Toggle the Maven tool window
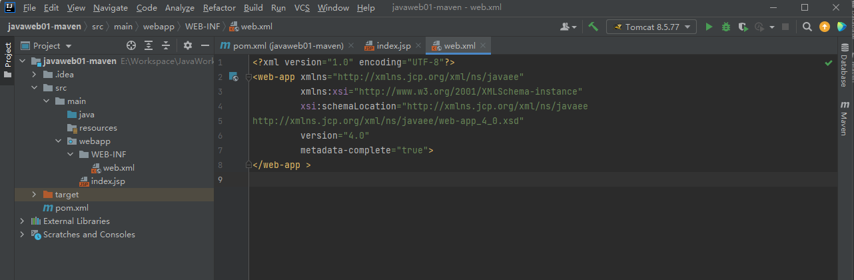 pos(845,119)
